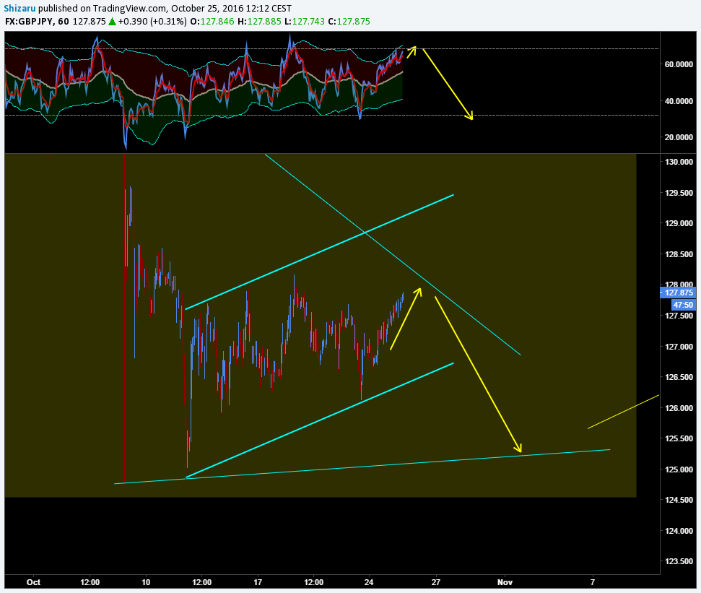Click the FX:GBPJPY symbol label
701x593 pixels.
point(29,22)
